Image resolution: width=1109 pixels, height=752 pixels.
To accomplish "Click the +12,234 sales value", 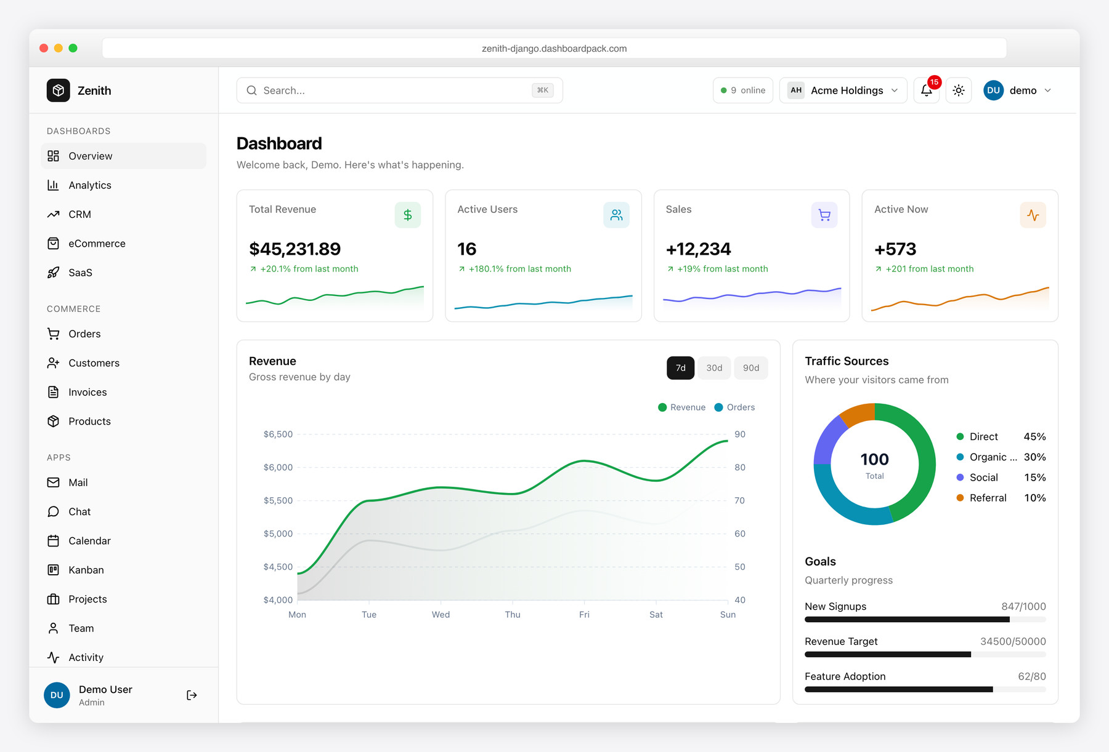I will point(699,249).
